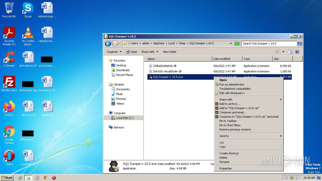Select SkinSoft.VisualStyler.dll file row

pyautogui.click(x=220, y=71)
